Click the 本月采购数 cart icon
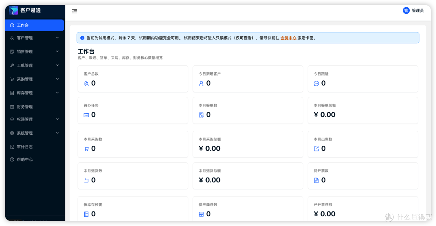 pos(86,149)
